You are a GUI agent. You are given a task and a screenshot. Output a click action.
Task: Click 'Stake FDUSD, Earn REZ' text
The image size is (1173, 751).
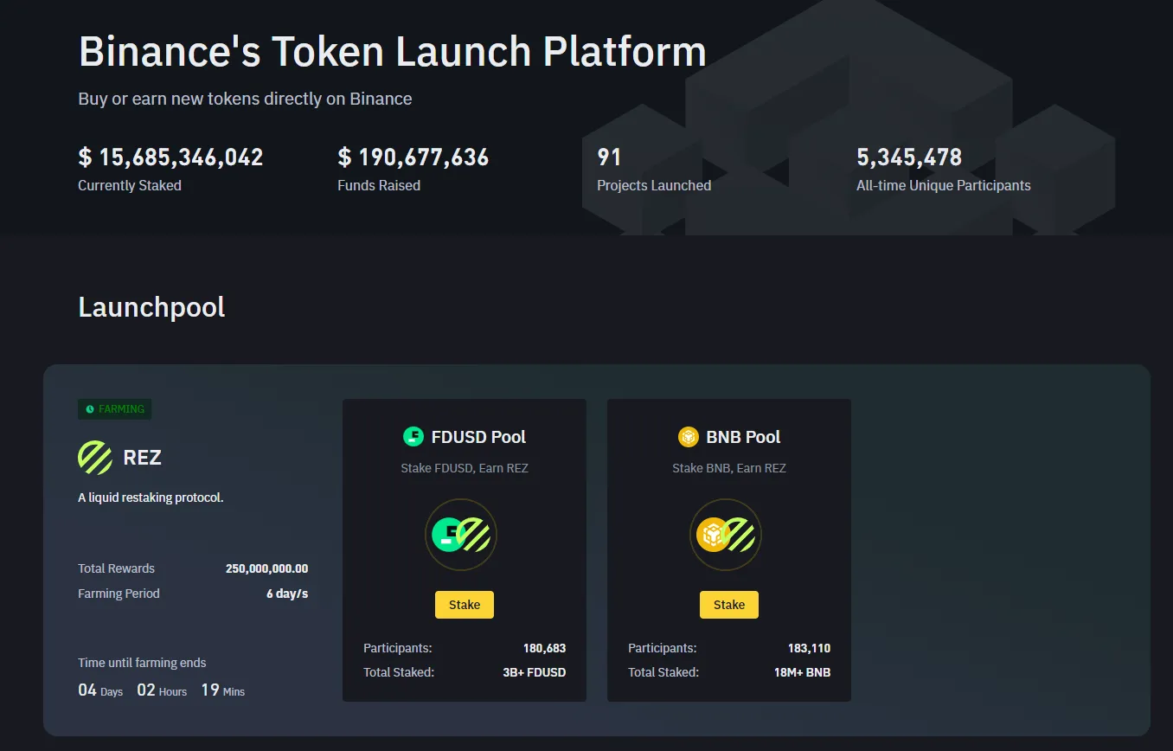pos(465,468)
